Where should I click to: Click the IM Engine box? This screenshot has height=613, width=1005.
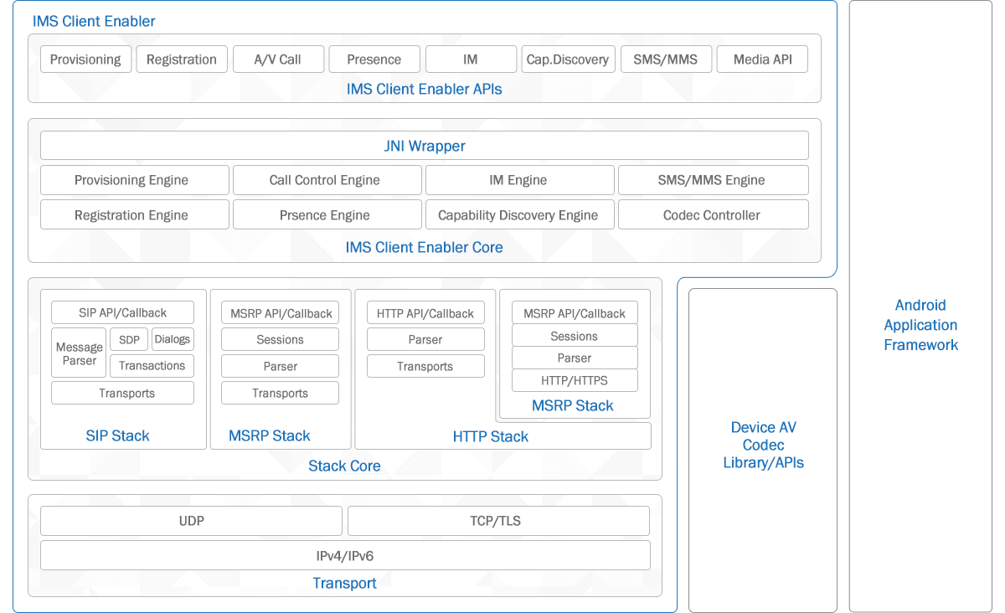520,180
